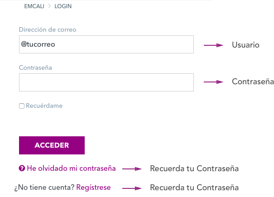Focus the empty password input field
Image resolution: width=274 pixels, height=197 pixels.
tap(106, 82)
